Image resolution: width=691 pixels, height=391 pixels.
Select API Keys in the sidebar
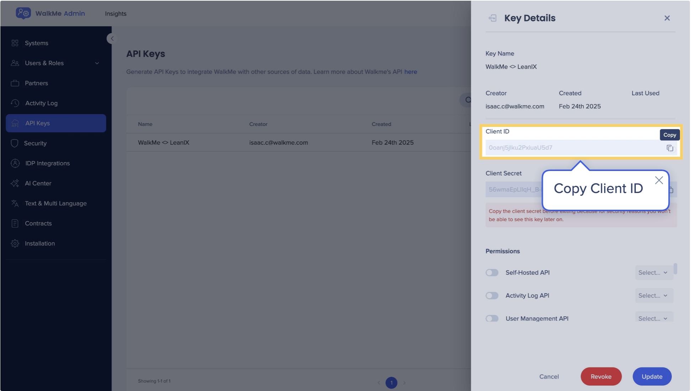coord(56,123)
